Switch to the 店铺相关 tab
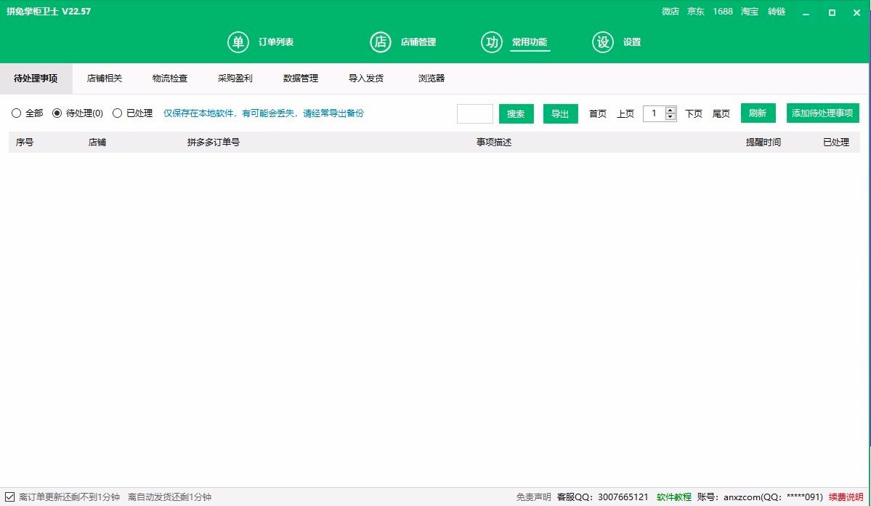Screen dimensions: 871x506 point(105,79)
